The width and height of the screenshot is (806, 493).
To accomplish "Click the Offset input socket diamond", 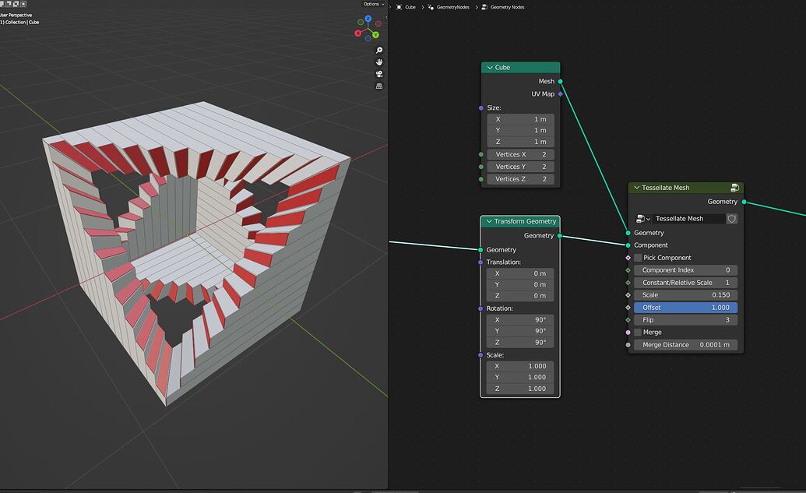I will point(628,308).
